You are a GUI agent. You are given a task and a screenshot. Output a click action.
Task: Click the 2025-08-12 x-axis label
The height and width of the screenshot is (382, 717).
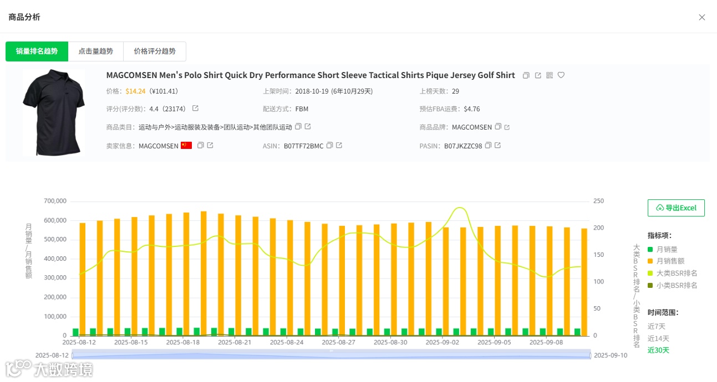click(x=79, y=343)
